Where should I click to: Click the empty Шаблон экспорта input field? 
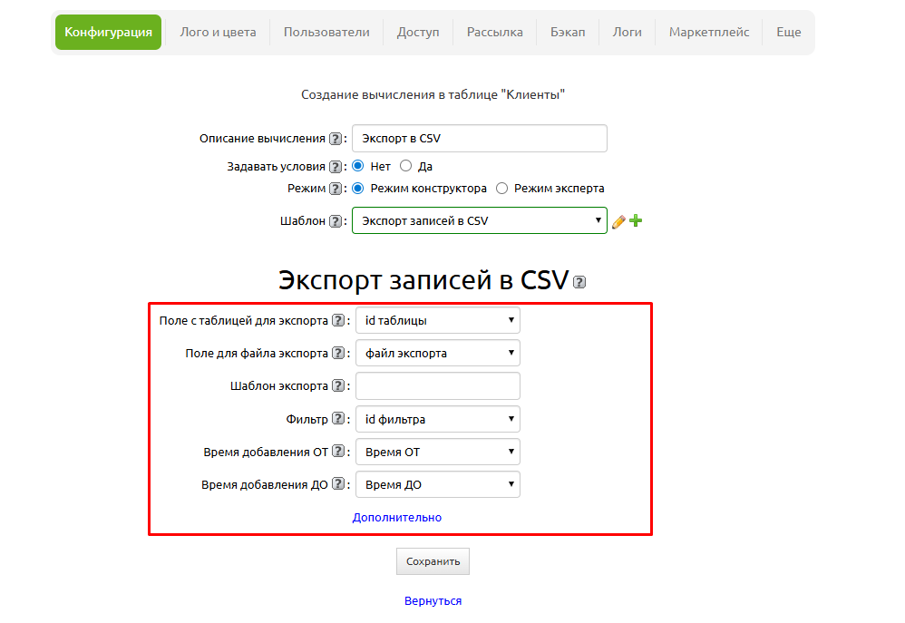pos(437,386)
